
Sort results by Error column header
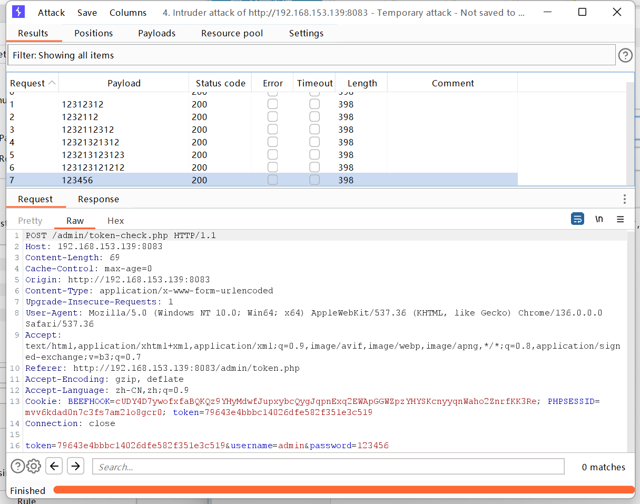coord(272,83)
